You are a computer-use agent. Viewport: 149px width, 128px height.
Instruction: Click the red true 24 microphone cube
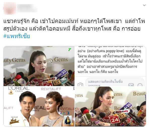point(114,119)
